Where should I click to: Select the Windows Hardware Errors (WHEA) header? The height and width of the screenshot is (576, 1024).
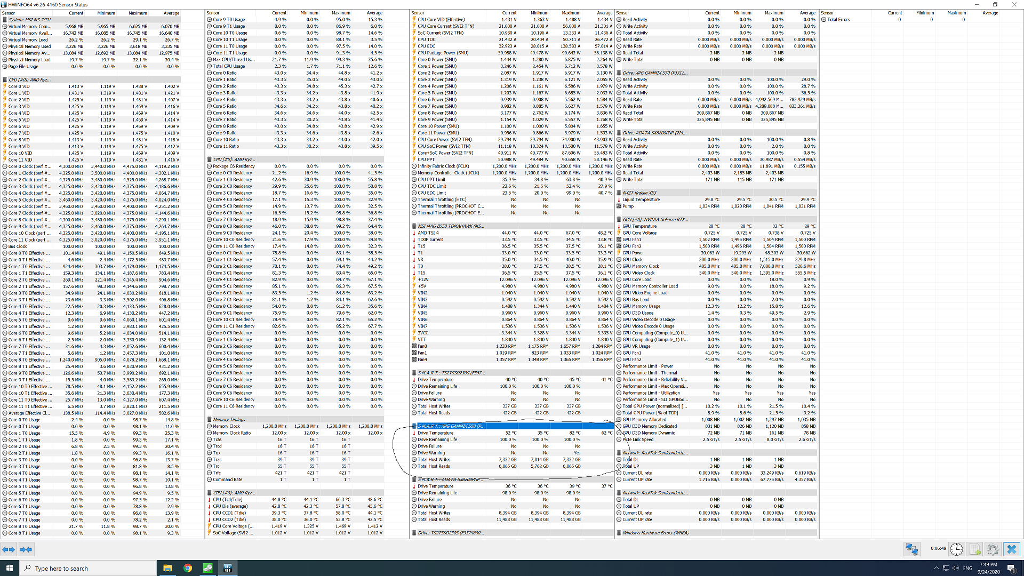tap(716, 533)
